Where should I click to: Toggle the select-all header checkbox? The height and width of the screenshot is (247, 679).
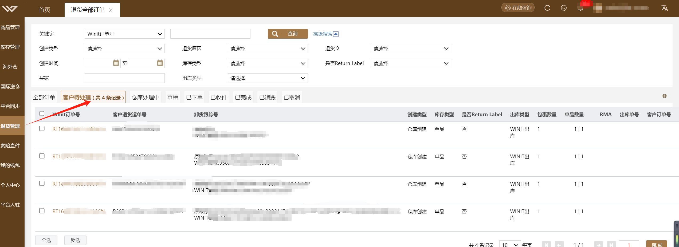pos(42,114)
